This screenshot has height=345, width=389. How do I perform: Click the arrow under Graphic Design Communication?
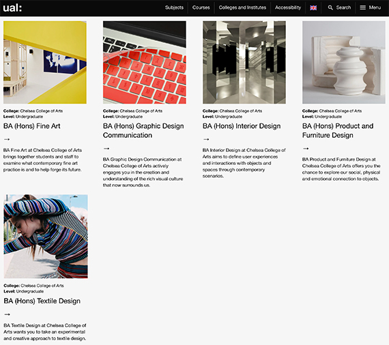pyautogui.click(x=106, y=149)
